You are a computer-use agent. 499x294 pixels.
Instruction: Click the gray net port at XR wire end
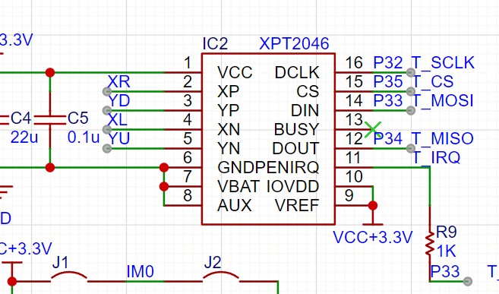[x=107, y=92]
